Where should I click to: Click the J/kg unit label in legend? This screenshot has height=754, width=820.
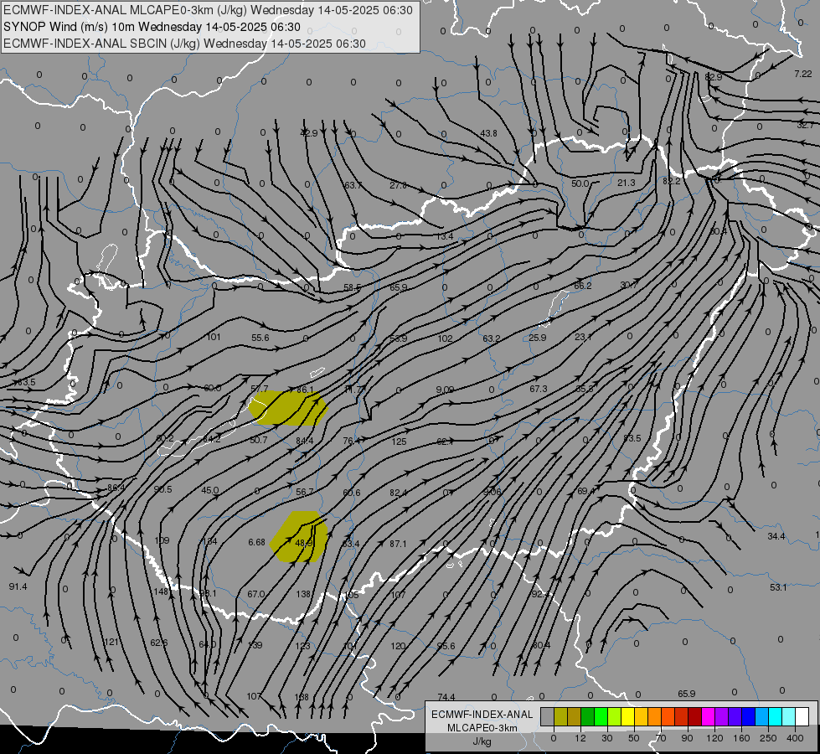(482, 741)
